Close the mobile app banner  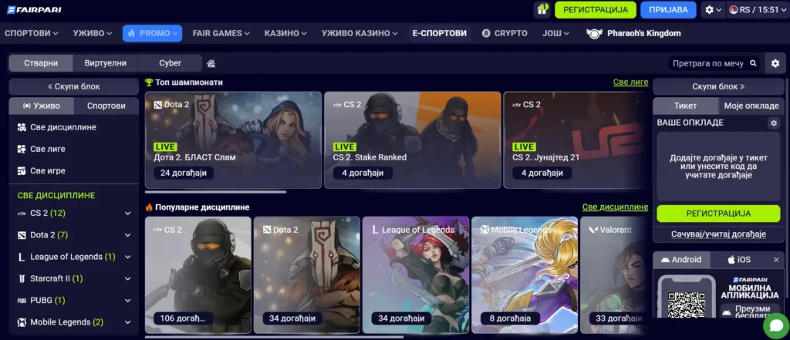pos(776,260)
